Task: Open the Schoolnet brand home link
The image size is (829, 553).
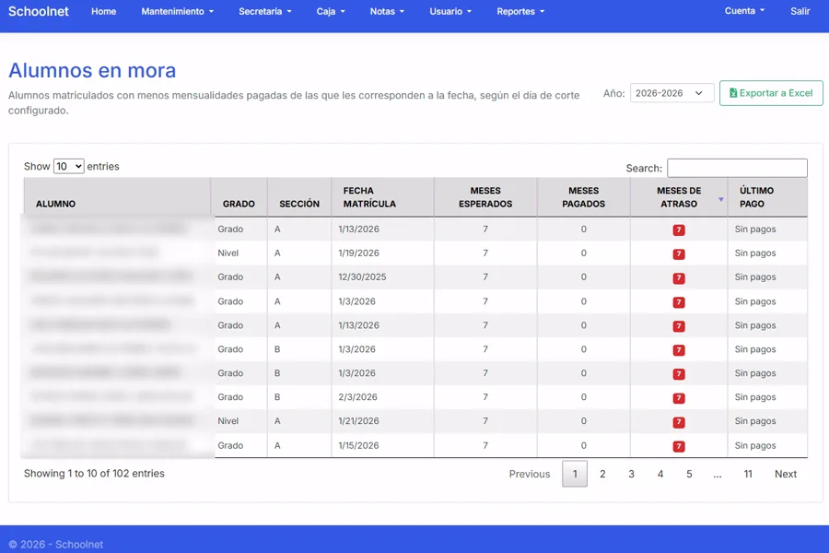Action: coord(38,11)
